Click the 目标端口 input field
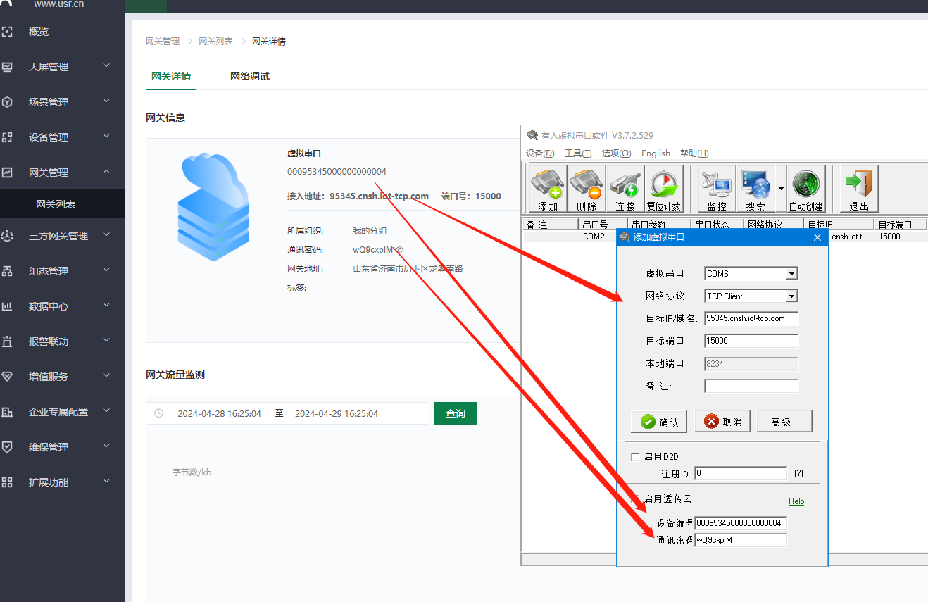 pyautogui.click(x=751, y=341)
